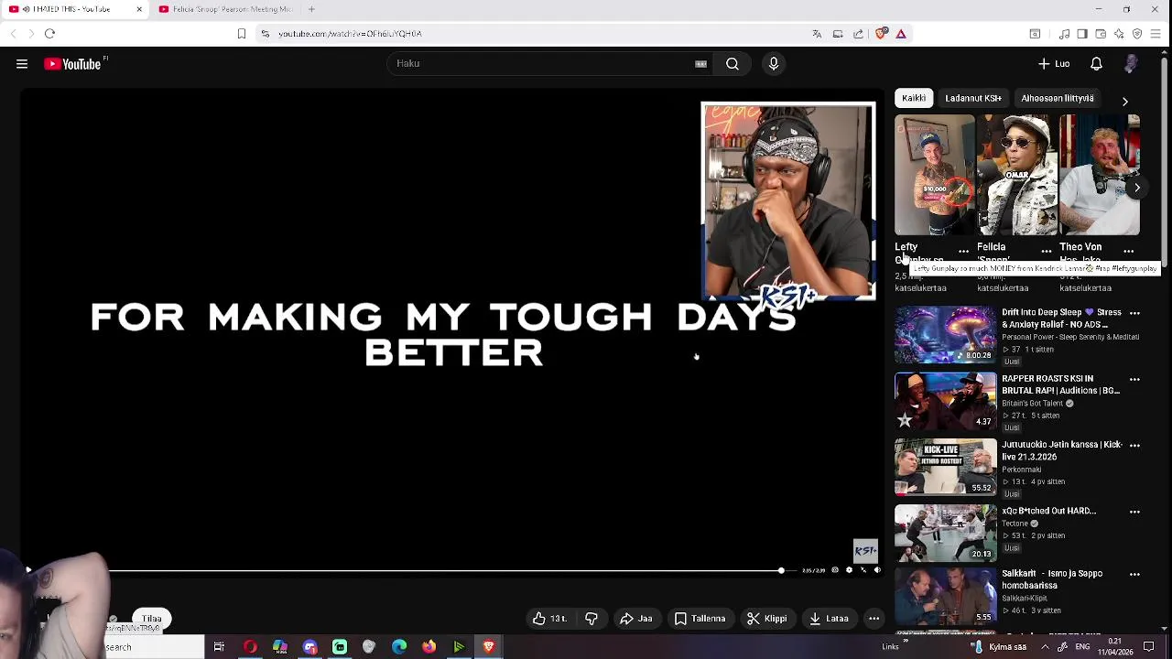Open options for Felicia short
This screenshot has height=659, width=1172.
[x=1046, y=251]
